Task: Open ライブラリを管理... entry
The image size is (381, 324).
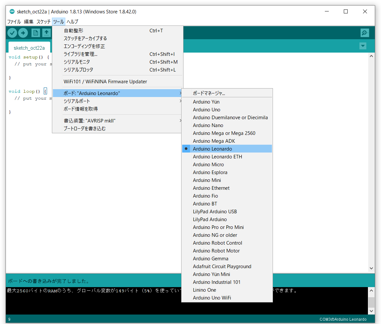Action: click(x=117, y=54)
